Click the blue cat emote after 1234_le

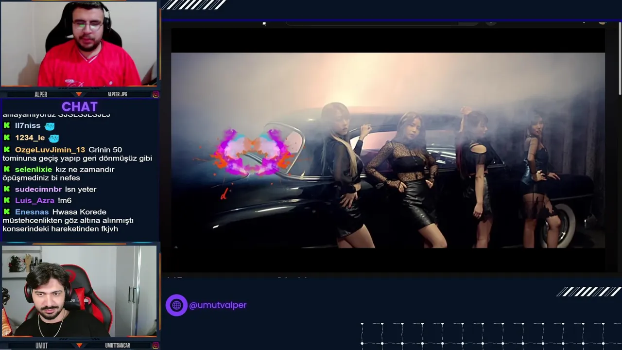(53, 138)
